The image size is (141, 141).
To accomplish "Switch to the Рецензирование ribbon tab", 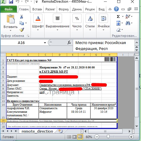I will tap(90, 9).
